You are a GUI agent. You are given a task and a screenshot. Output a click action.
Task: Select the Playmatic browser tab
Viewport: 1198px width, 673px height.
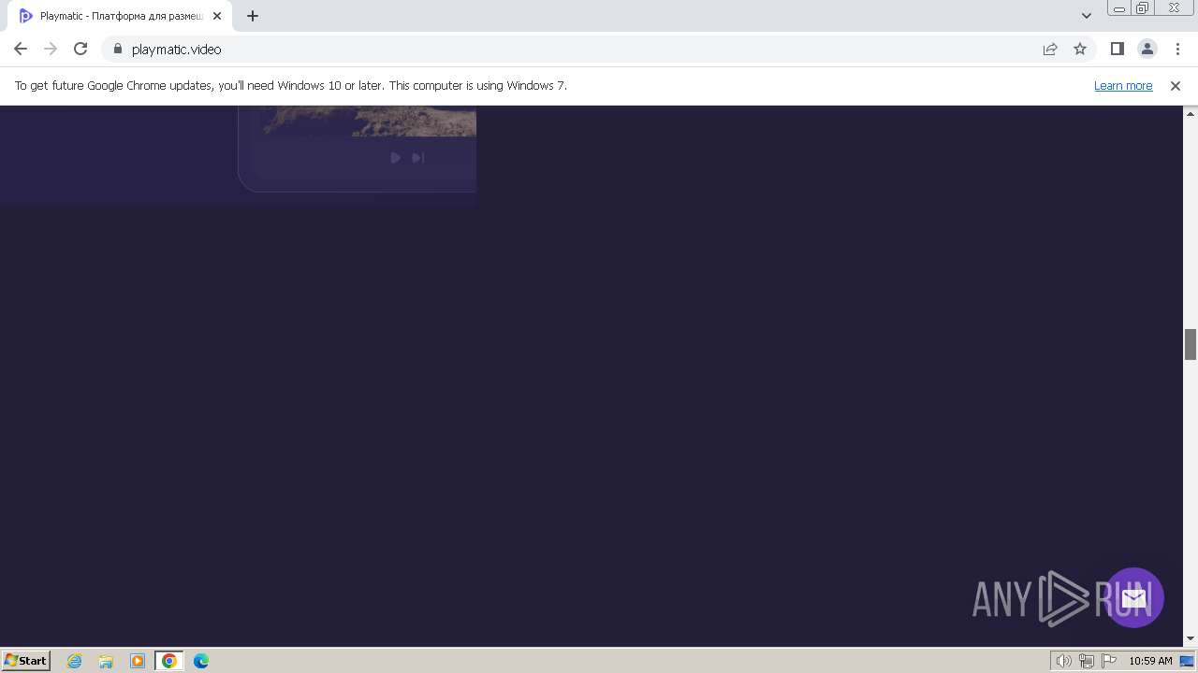click(119, 16)
